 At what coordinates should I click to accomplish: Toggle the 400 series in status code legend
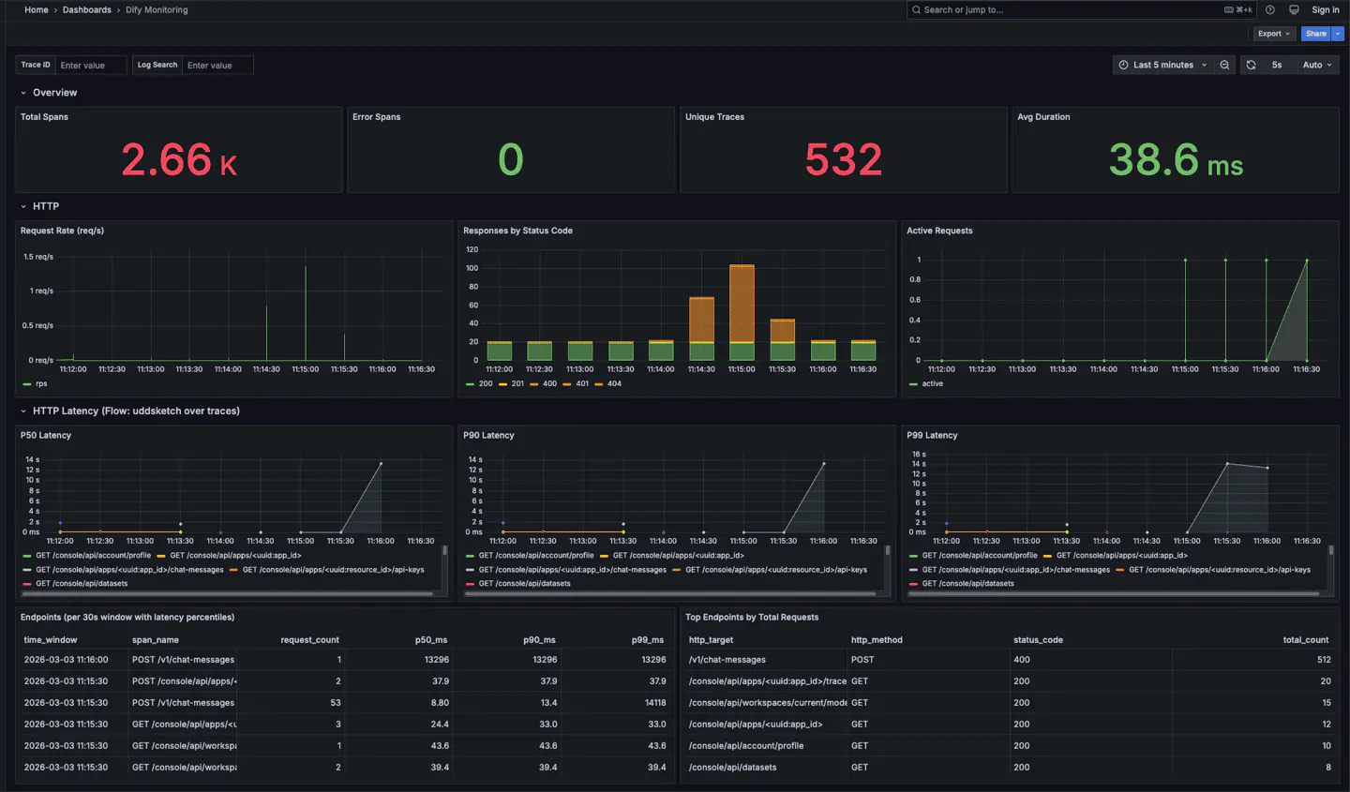[x=549, y=383]
